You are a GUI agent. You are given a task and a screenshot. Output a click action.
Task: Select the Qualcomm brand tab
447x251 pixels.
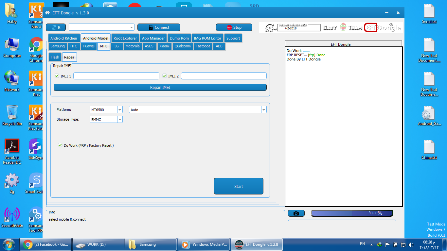coord(183,46)
